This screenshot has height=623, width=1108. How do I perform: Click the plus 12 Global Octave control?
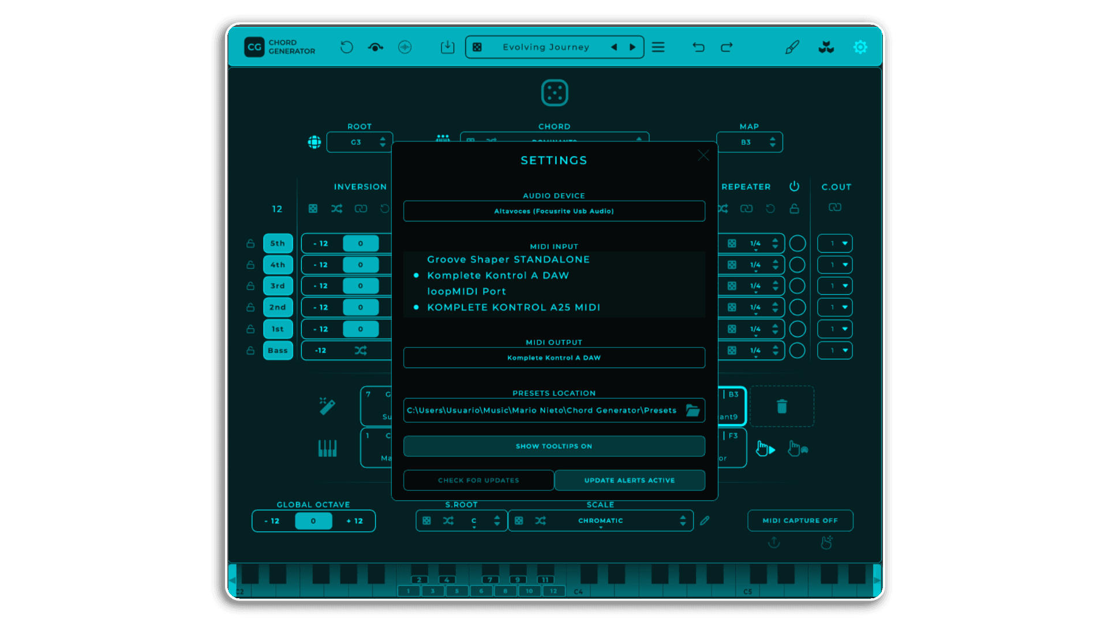coord(355,520)
